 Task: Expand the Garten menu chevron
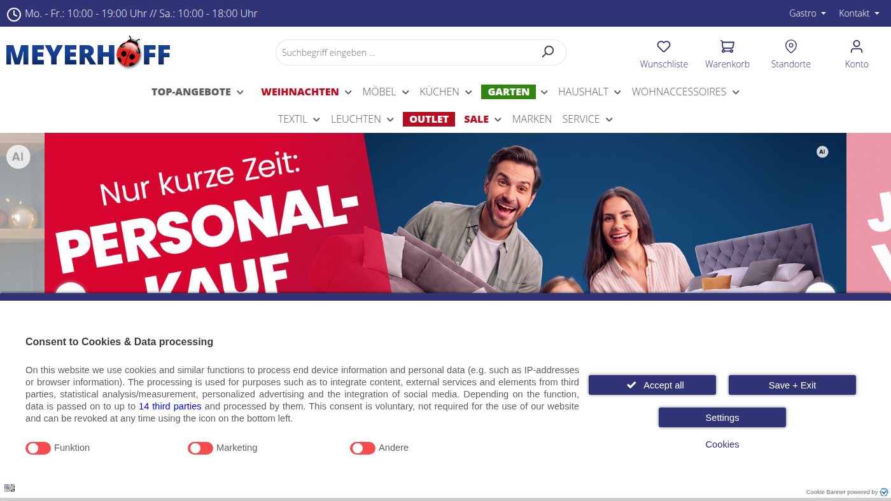coord(544,92)
